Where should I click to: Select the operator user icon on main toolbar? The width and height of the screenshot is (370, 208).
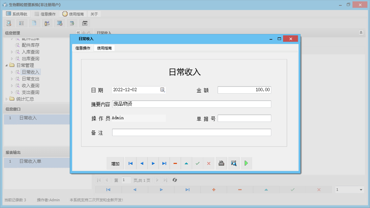(x=47, y=23)
